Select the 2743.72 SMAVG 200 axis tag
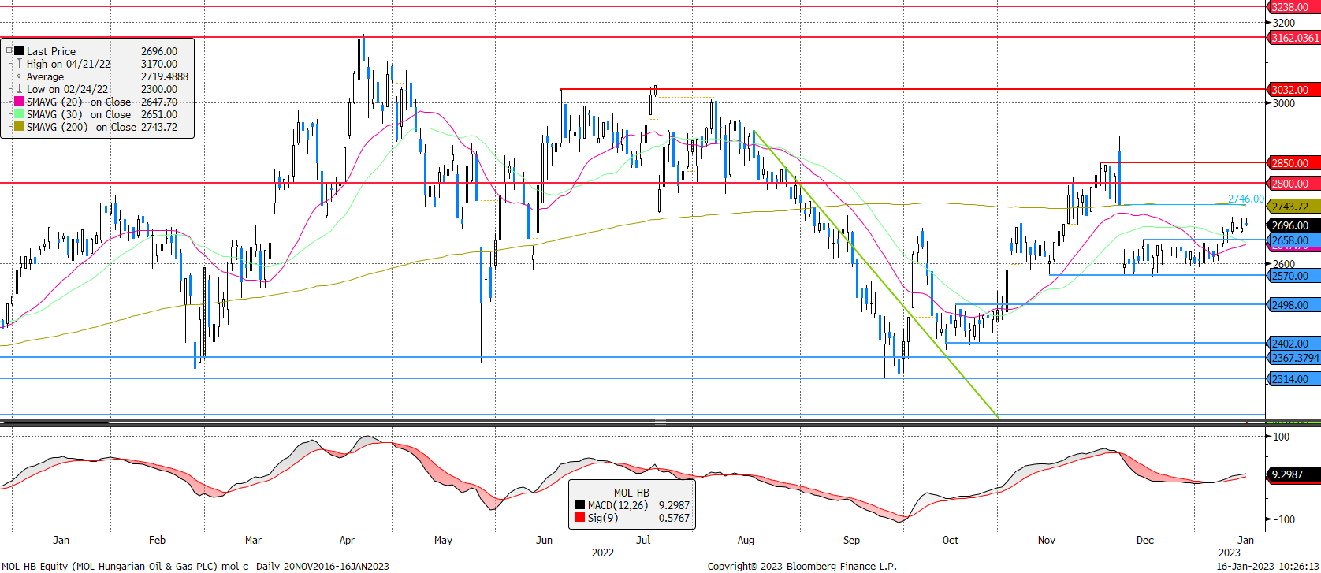 tap(1293, 207)
